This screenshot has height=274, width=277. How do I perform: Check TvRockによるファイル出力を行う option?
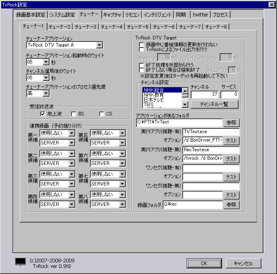coord(141,49)
